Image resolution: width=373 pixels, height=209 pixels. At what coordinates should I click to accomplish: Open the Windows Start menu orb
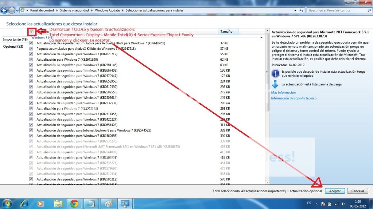point(7,204)
